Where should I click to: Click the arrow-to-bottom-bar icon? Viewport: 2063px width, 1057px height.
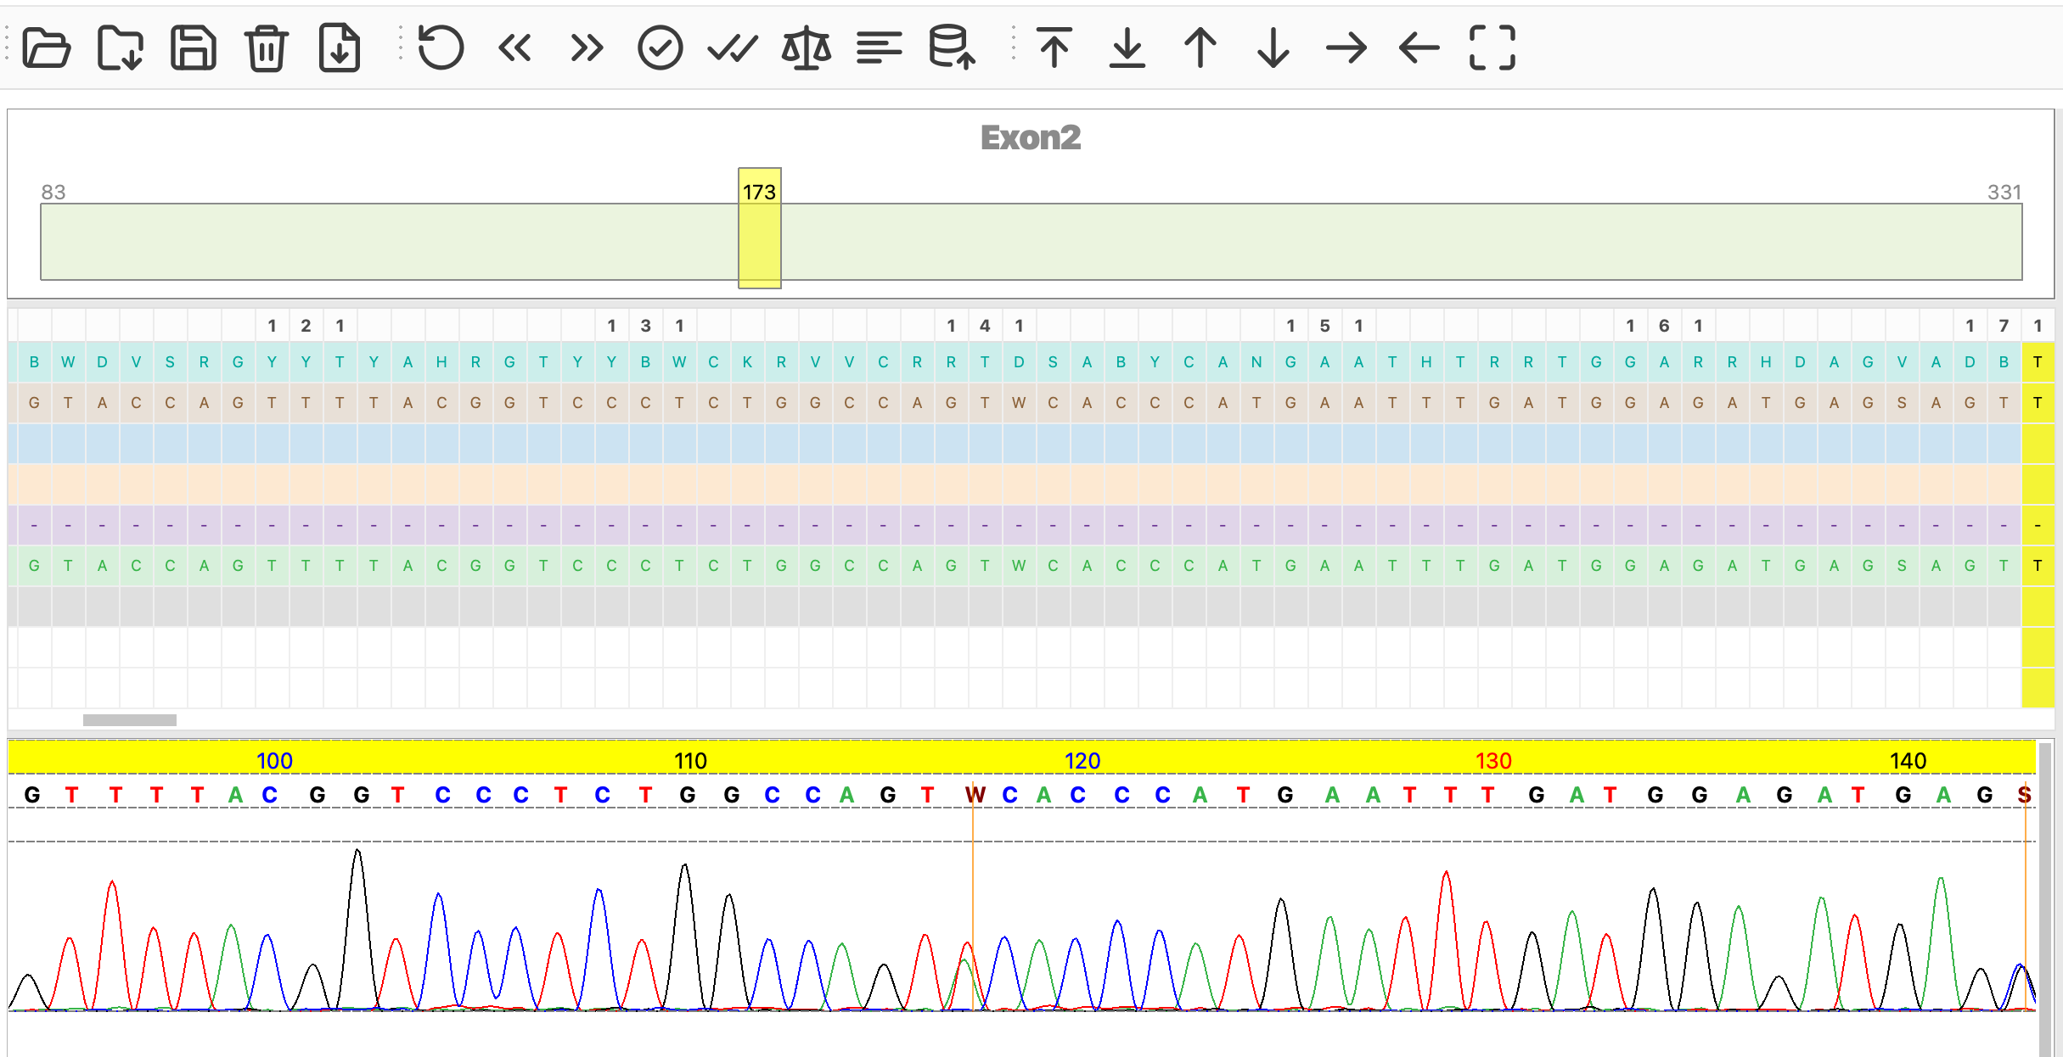1127,48
